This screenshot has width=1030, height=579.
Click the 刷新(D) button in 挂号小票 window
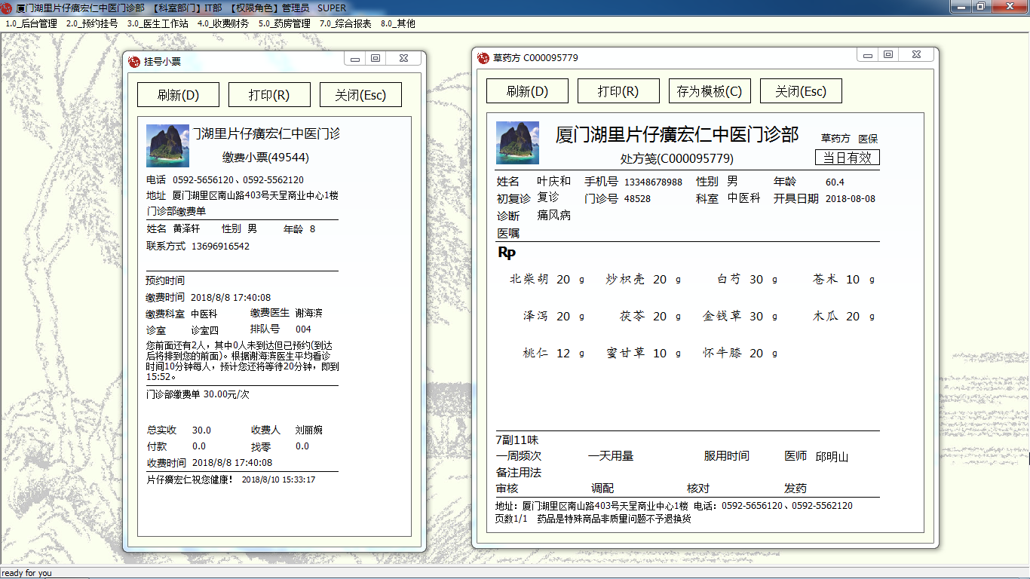[x=178, y=95]
